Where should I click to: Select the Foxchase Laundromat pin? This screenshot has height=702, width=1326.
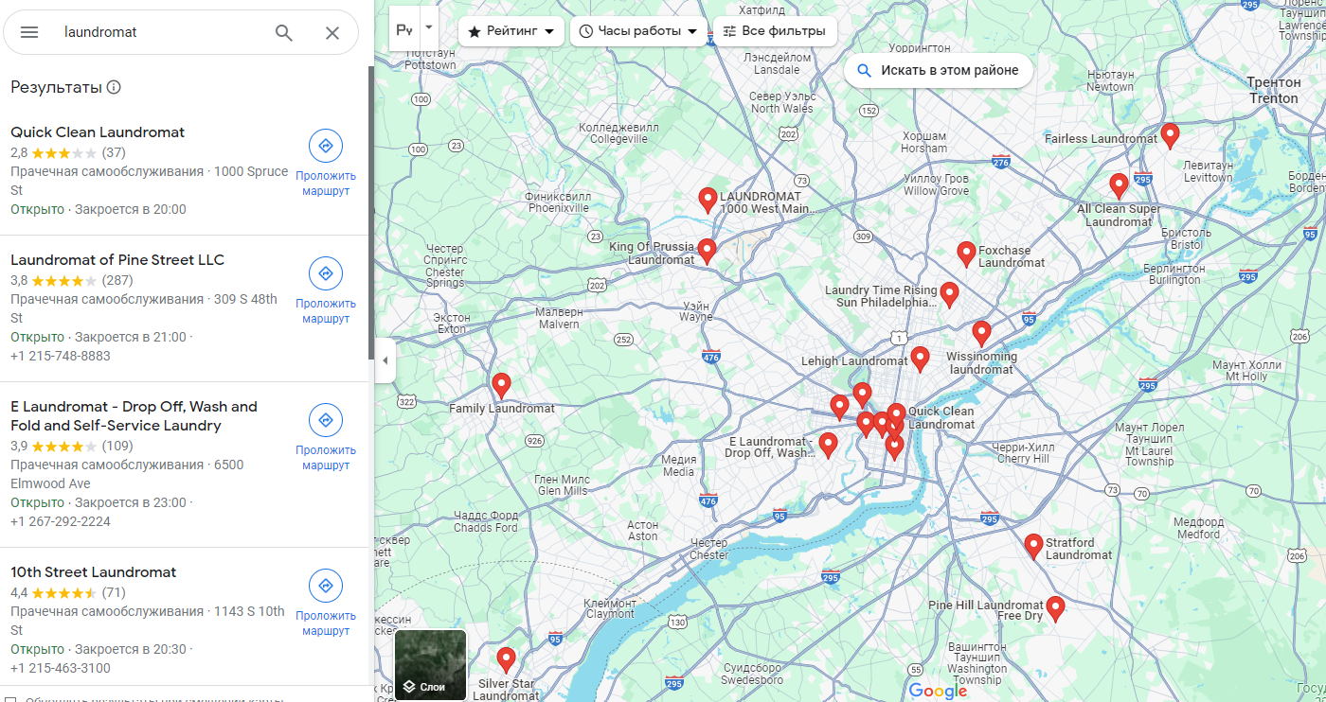click(x=966, y=254)
